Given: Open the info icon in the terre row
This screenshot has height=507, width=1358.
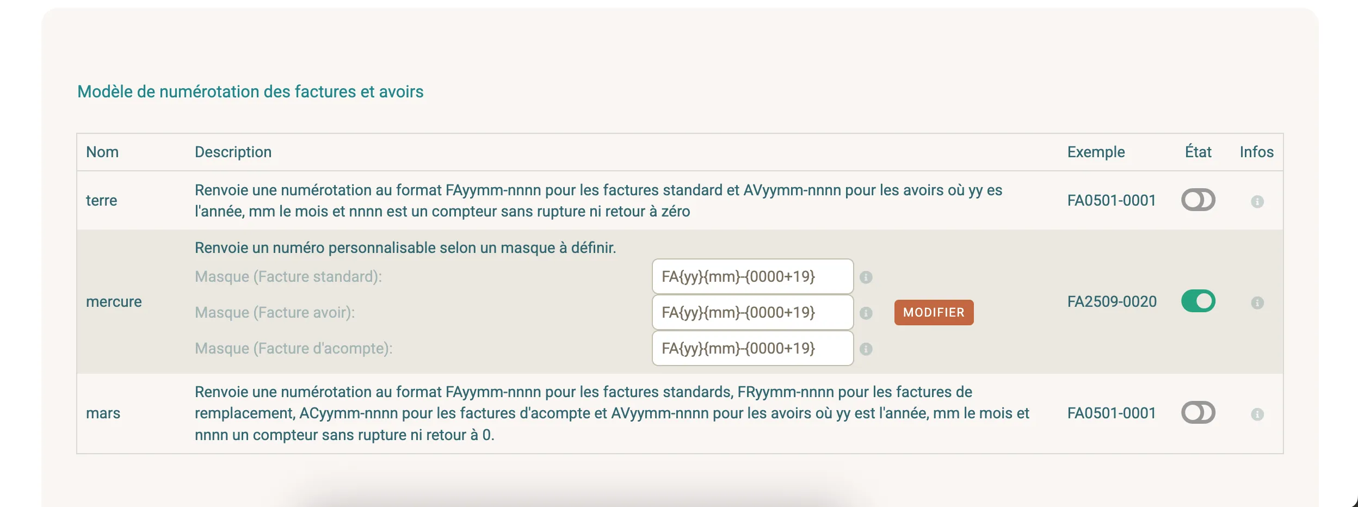Looking at the screenshot, I should click(1257, 200).
